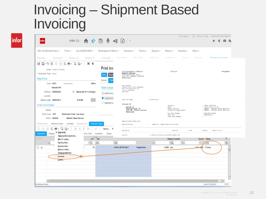Switch to the Activities tab

click(x=70, y=124)
